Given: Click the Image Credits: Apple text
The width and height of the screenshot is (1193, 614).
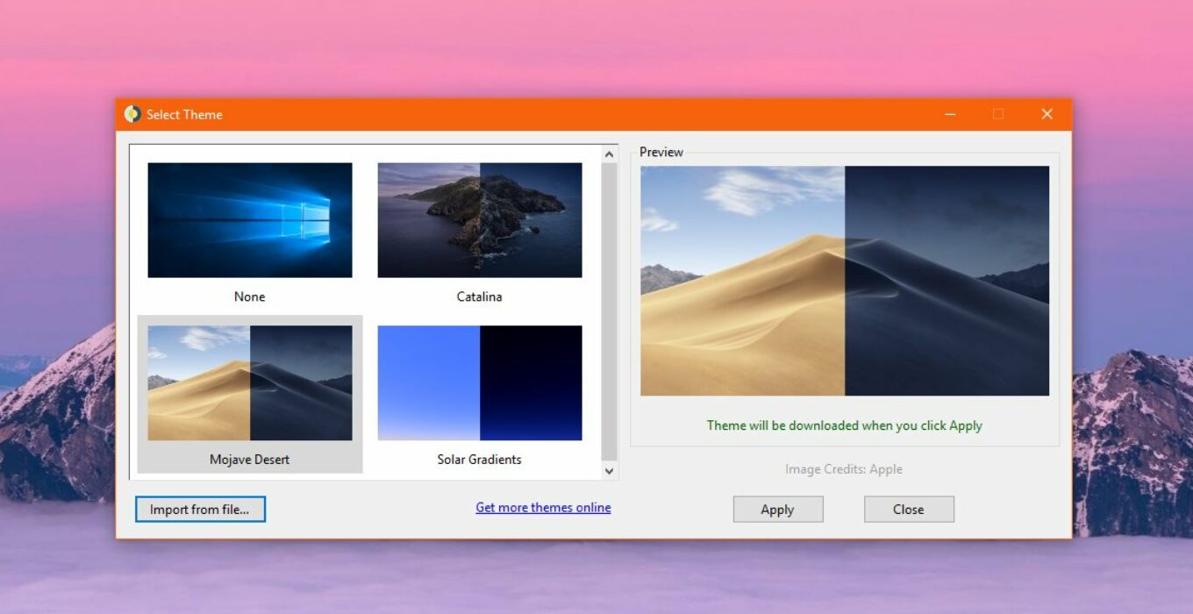Looking at the screenshot, I should click(x=844, y=469).
